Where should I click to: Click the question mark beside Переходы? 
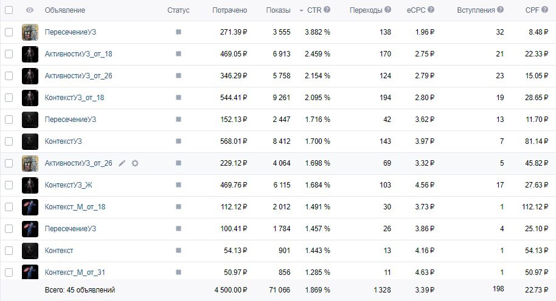(387, 10)
